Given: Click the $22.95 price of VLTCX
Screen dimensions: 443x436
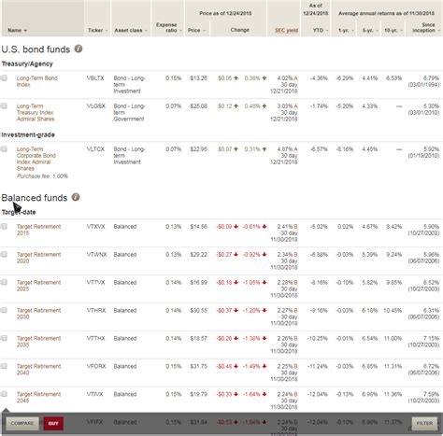Looking at the screenshot, I should click(x=198, y=148).
